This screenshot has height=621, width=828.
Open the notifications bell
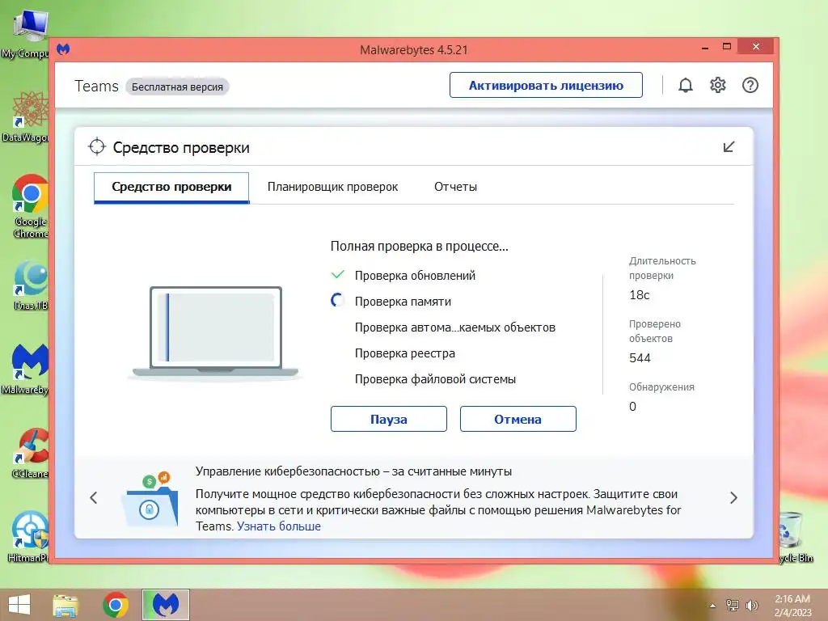click(x=686, y=85)
